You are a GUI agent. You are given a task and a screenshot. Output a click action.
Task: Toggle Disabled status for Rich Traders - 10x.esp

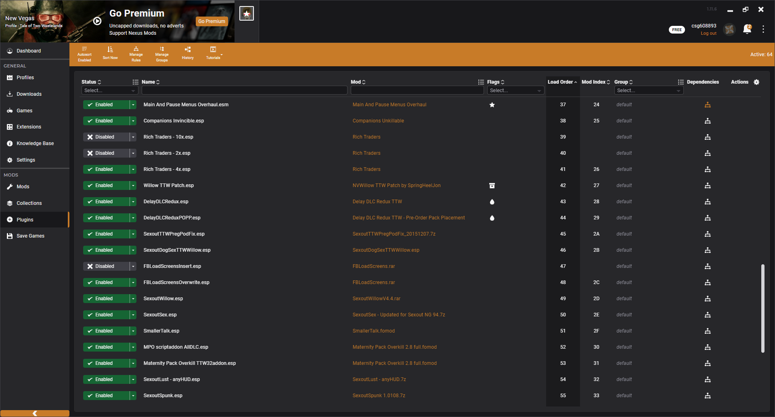[x=106, y=137]
